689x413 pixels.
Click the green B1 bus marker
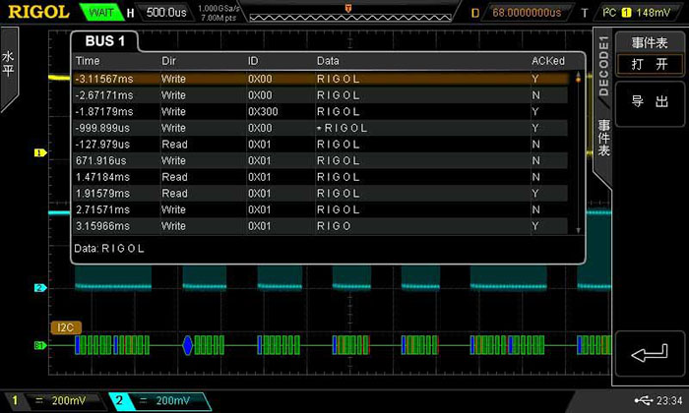point(40,345)
